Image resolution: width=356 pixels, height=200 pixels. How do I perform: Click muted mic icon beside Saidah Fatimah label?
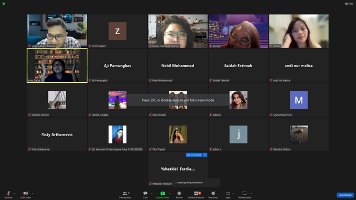[210, 81]
